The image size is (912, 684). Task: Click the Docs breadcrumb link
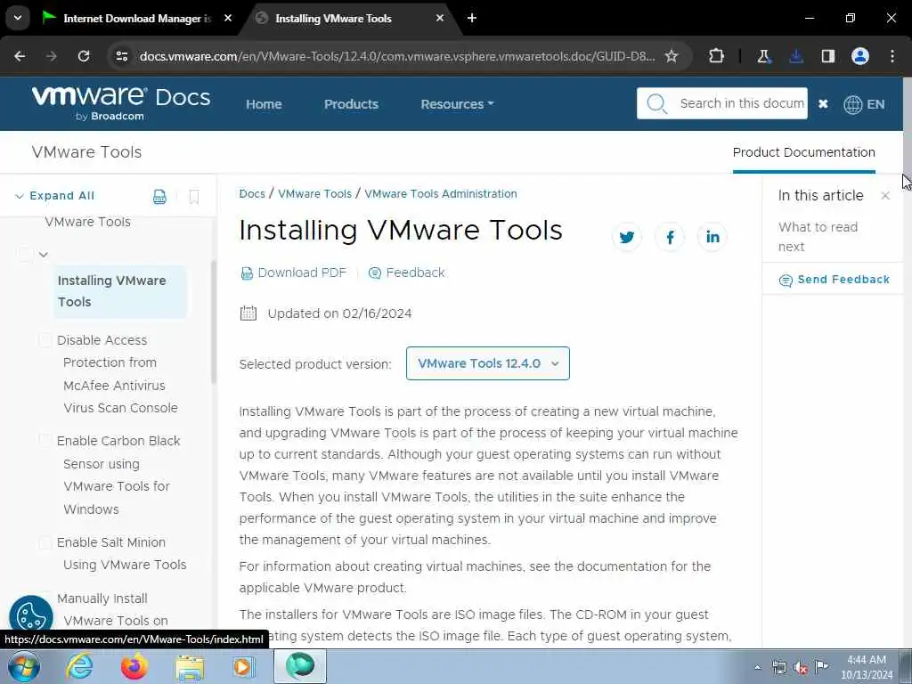(252, 193)
